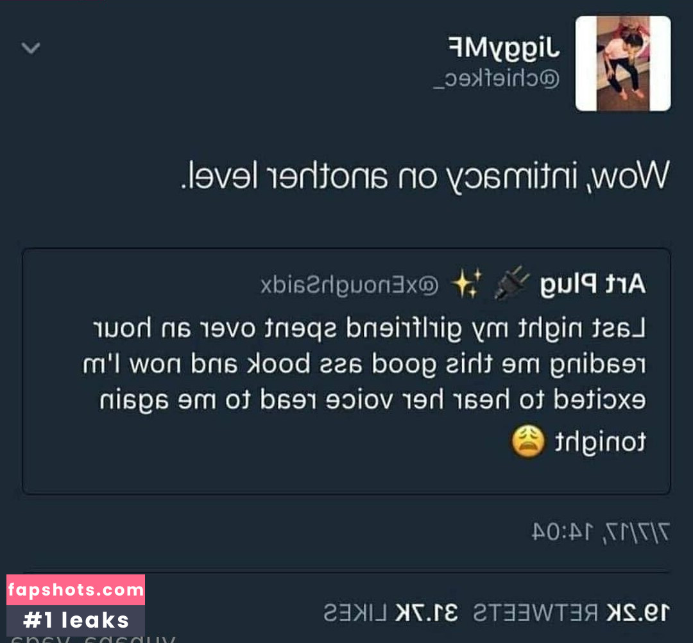Screen dimensions: 693x643
Task: Open the @chiefkec_ handle
Action: click(x=496, y=79)
